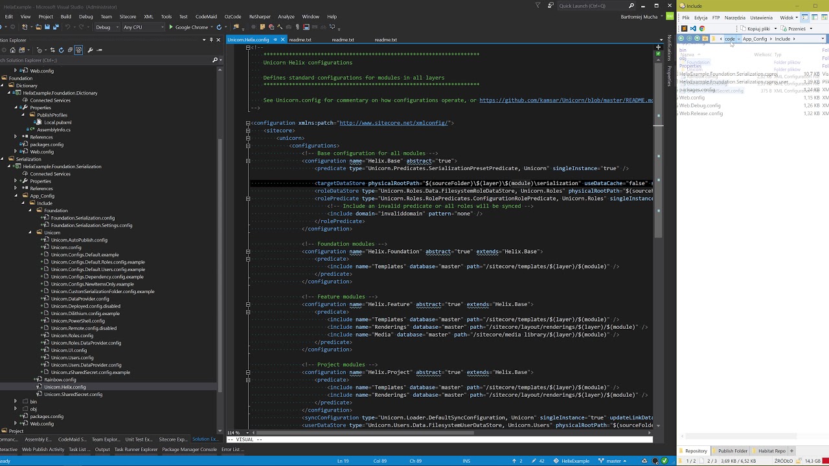Click Chrome icon in Include window toolbar
The image size is (829, 466).
[702, 28]
